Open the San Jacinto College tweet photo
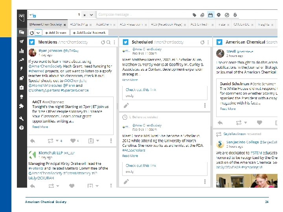This screenshot has height=212, width=283. [x=247, y=181]
